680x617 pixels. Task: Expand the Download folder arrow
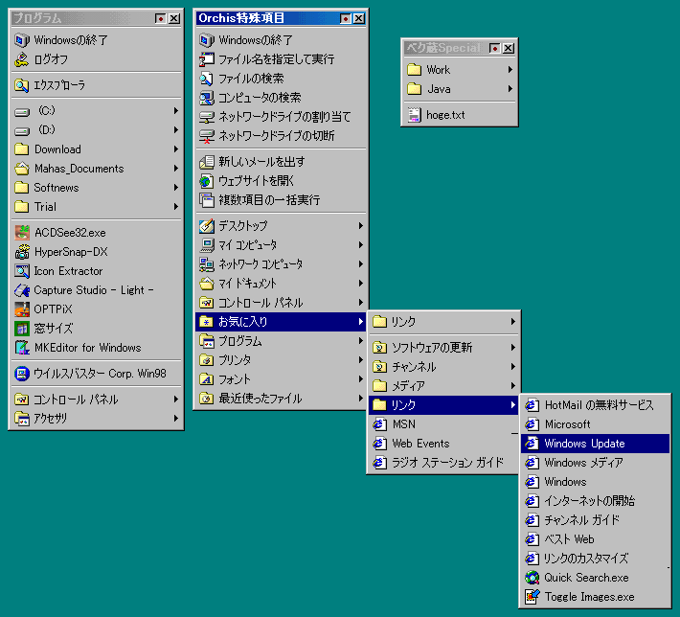[x=175, y=149]
